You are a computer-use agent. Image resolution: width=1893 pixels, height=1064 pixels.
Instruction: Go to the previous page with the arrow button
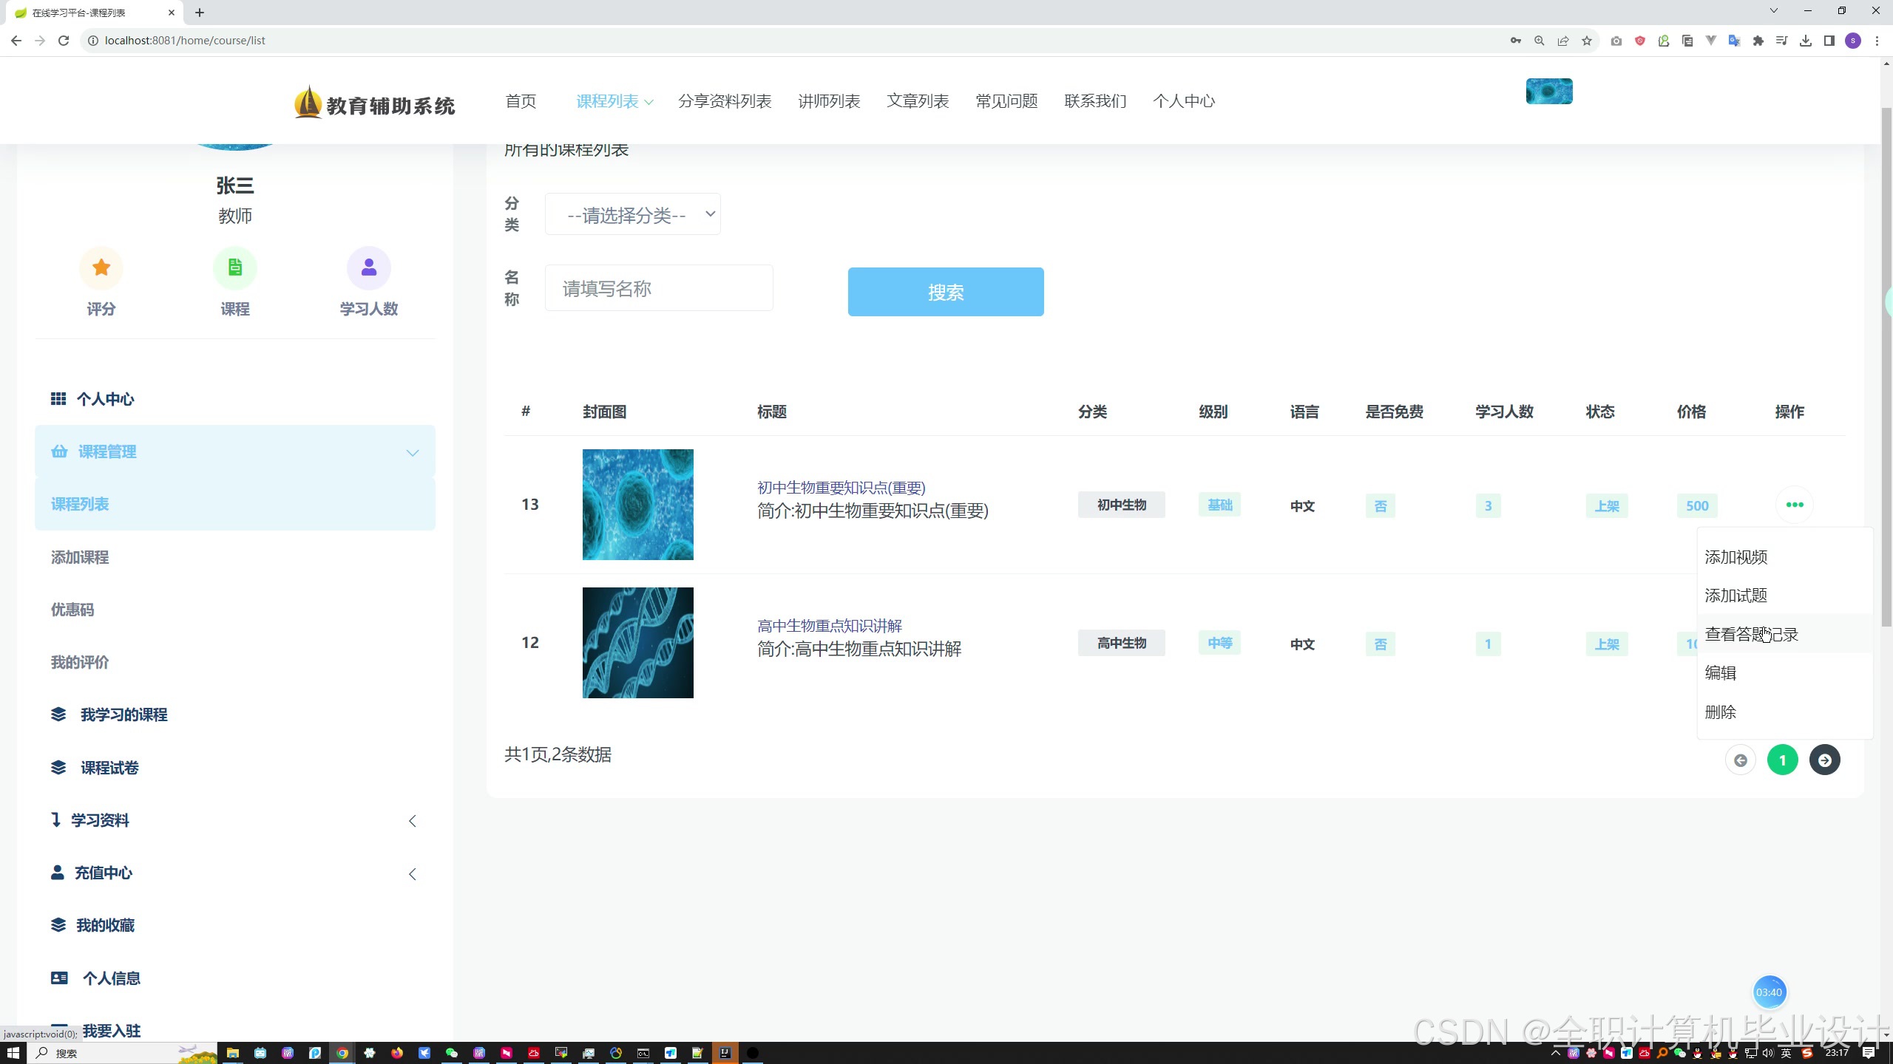tap(1740, 760)
